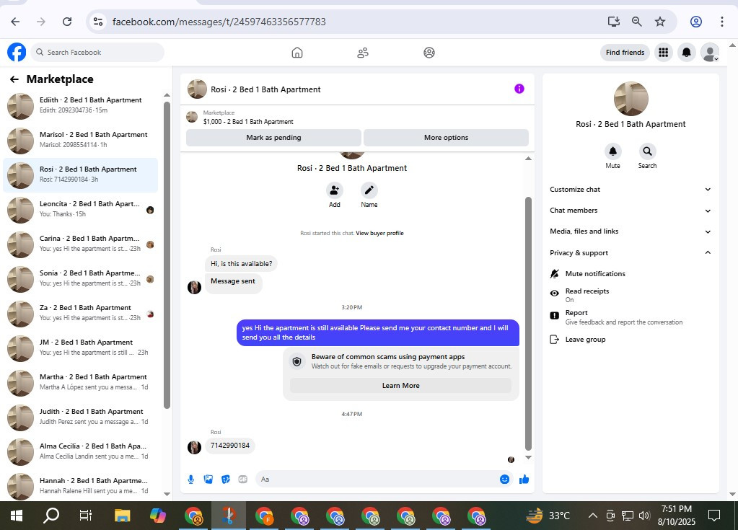Viewport: 738px width, 530px height.
Task: Open View buyer profile link
Action: 380,233
